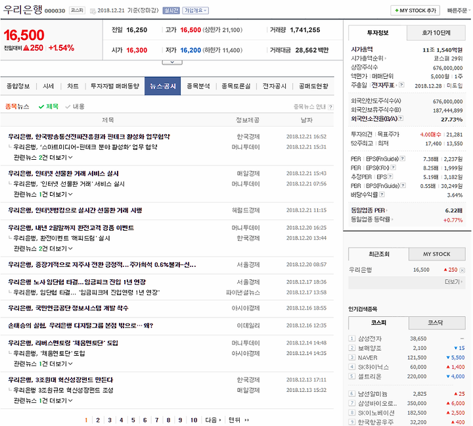
Task: Go to news page 2
Action: click(98, 420)
